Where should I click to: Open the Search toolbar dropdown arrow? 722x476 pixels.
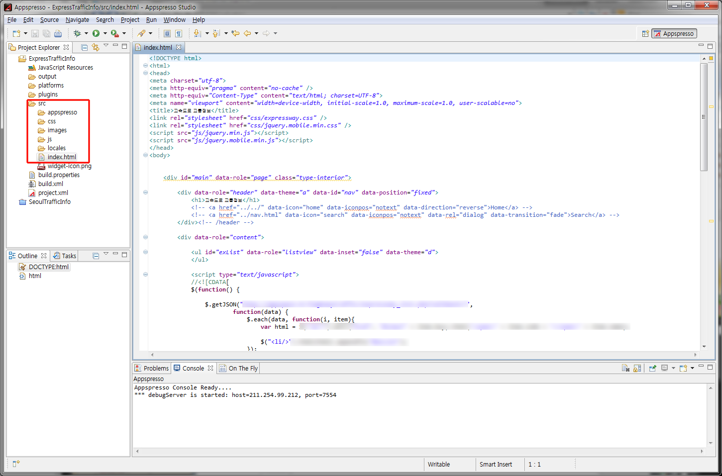[x=150, y=33]
